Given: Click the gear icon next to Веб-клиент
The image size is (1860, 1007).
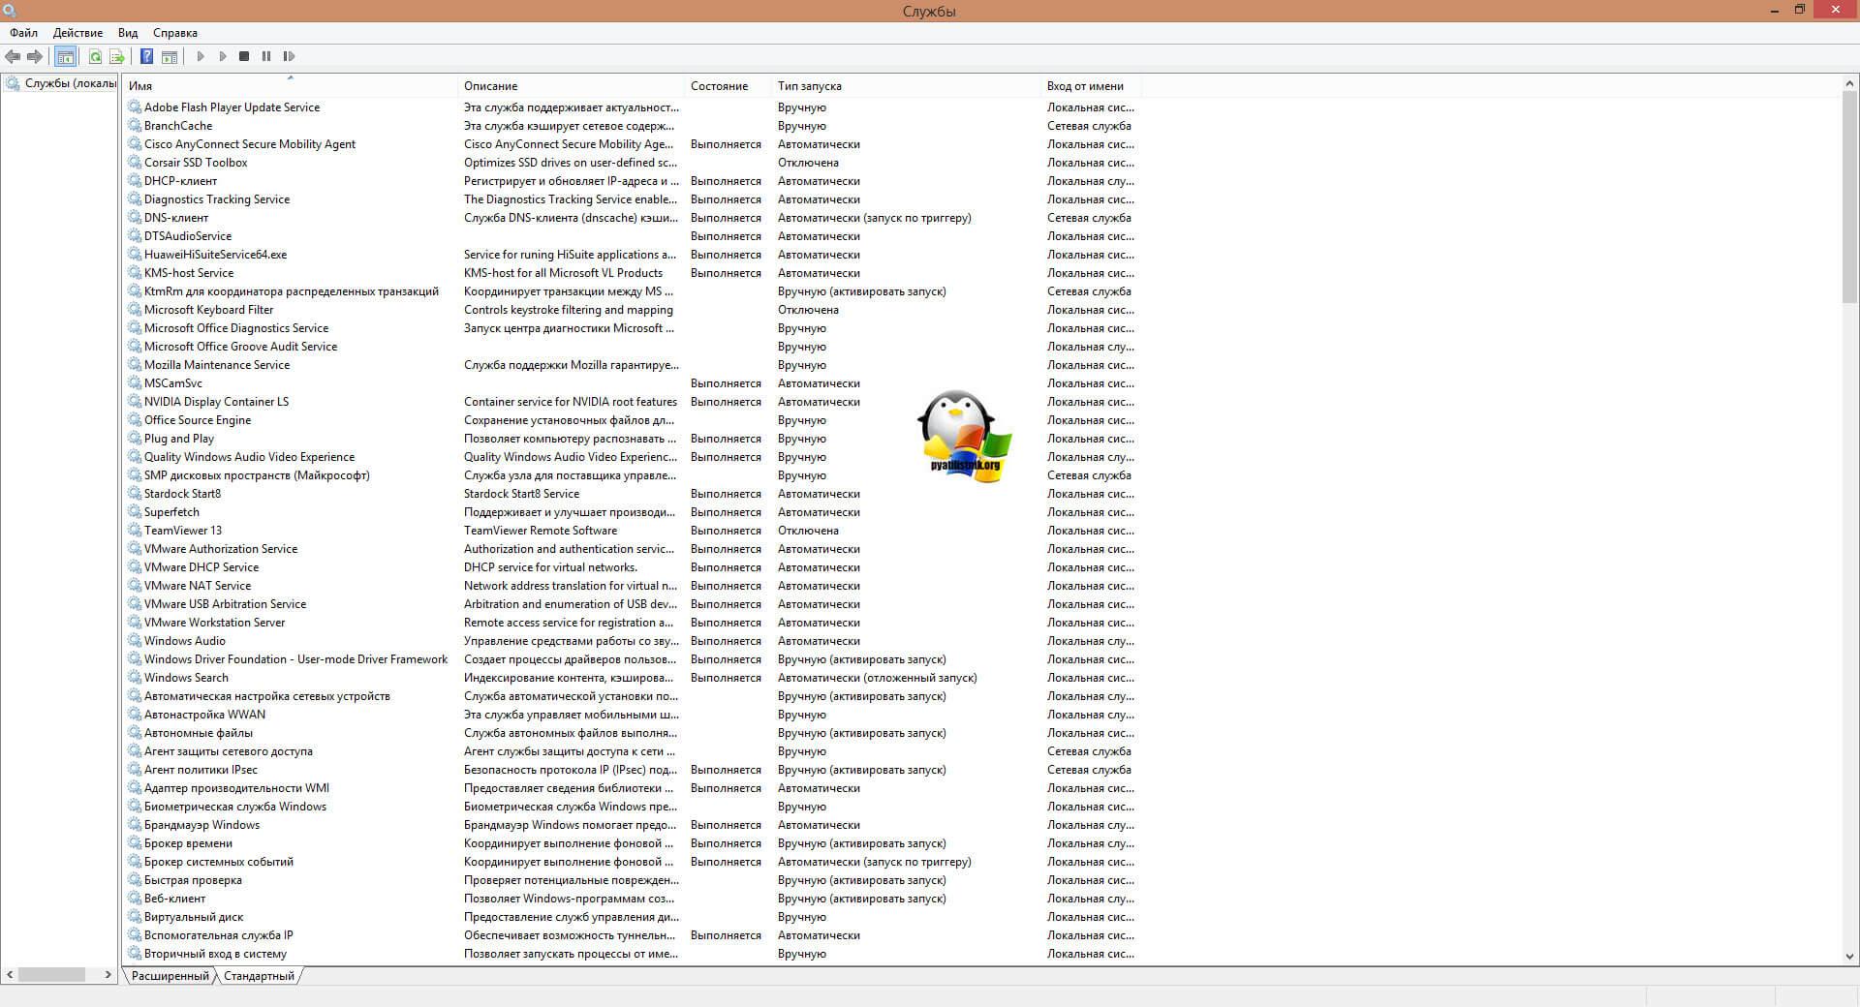Looking at the screenshot, I should click(135, 899).
